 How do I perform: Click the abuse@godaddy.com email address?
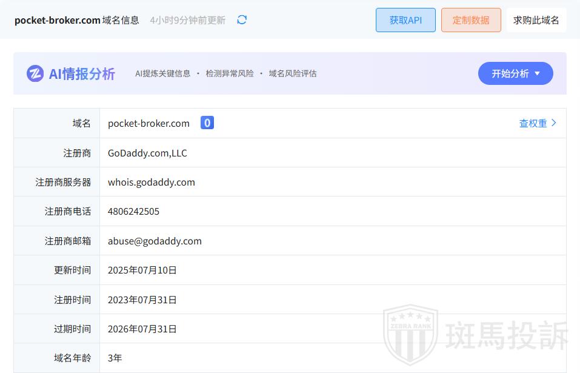tap(155, 241)
